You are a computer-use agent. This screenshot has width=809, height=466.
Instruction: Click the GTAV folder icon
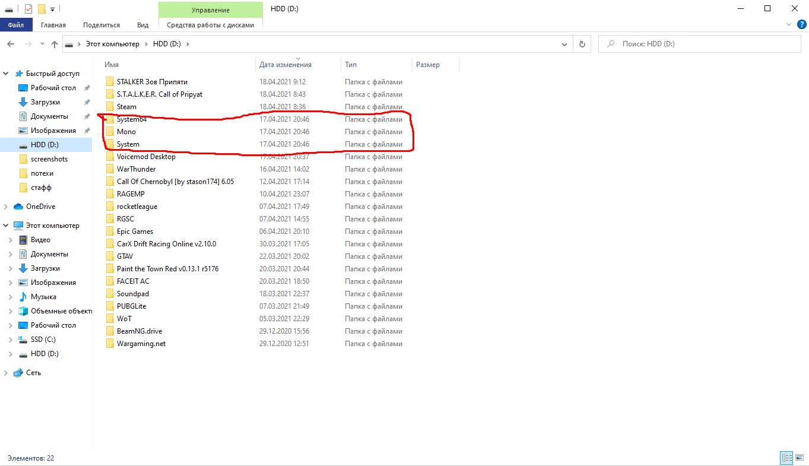110,256
